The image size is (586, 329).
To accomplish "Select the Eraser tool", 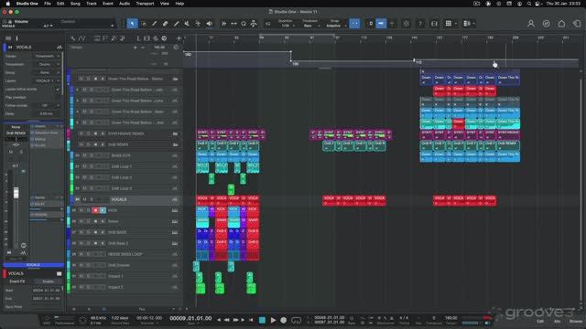I will [165, 24].
